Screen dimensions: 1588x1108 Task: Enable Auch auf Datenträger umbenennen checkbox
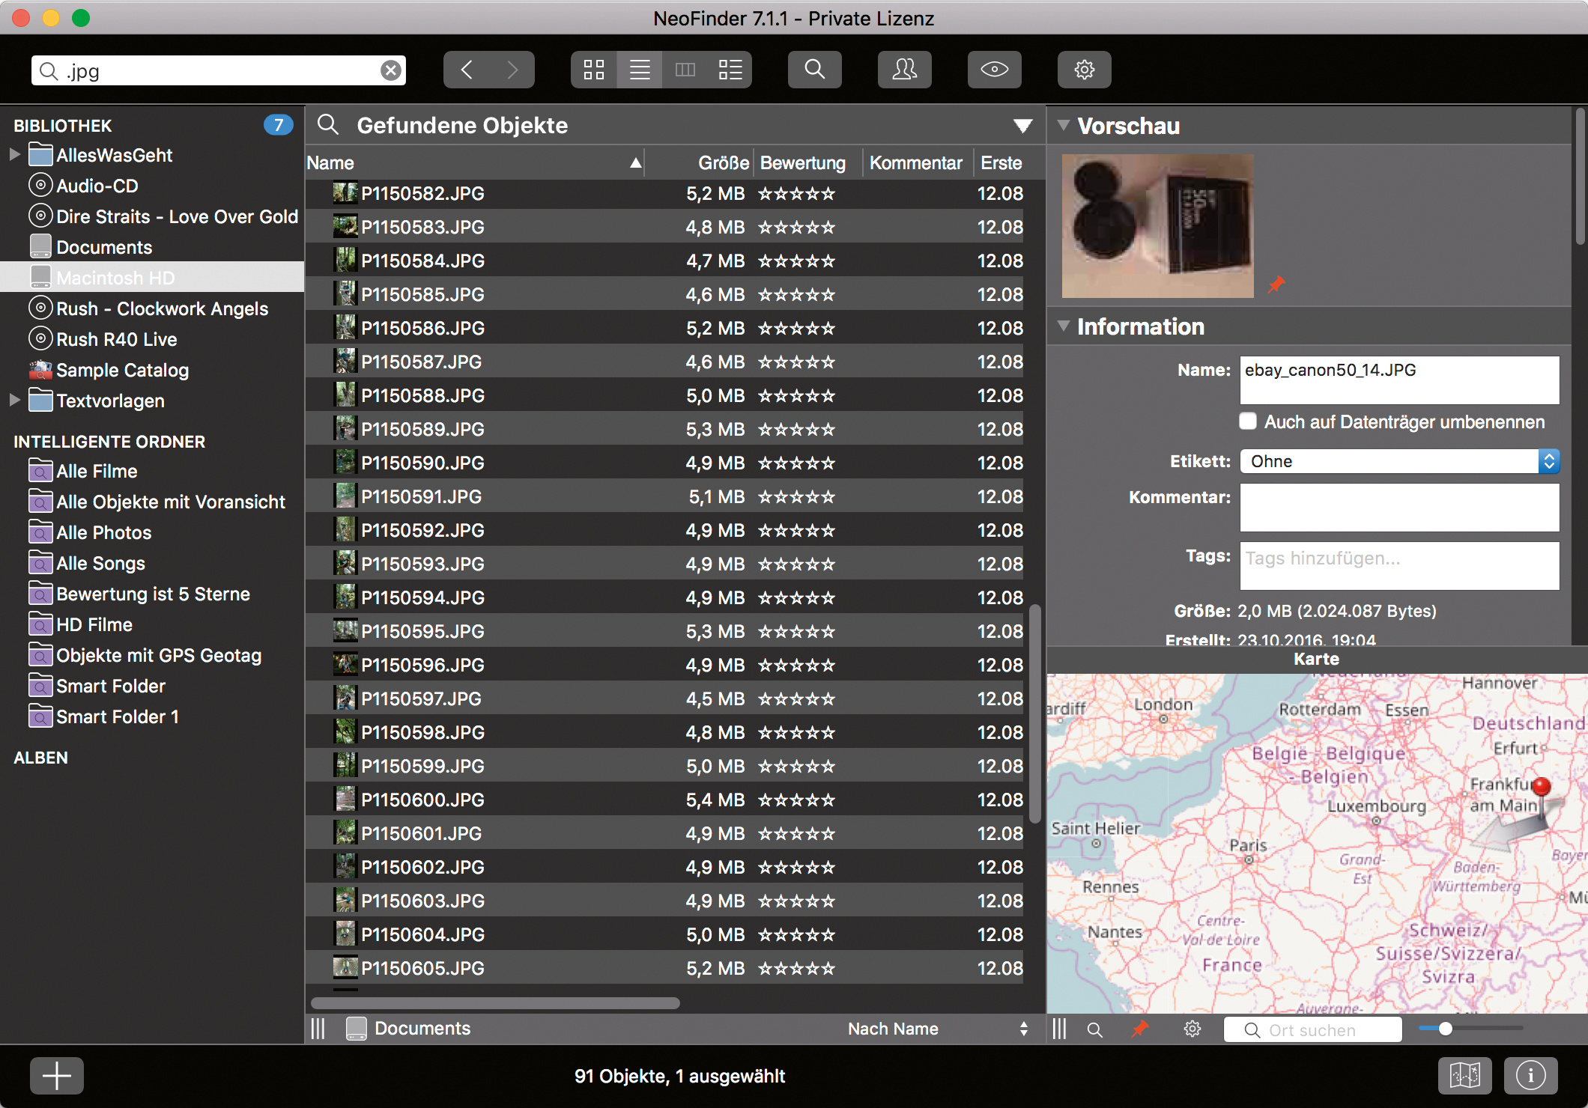[x=1248, y=421]
